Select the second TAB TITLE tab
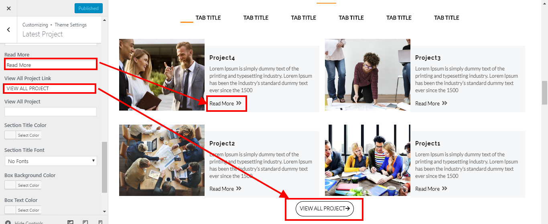548x224 pixels. point(256,18)
